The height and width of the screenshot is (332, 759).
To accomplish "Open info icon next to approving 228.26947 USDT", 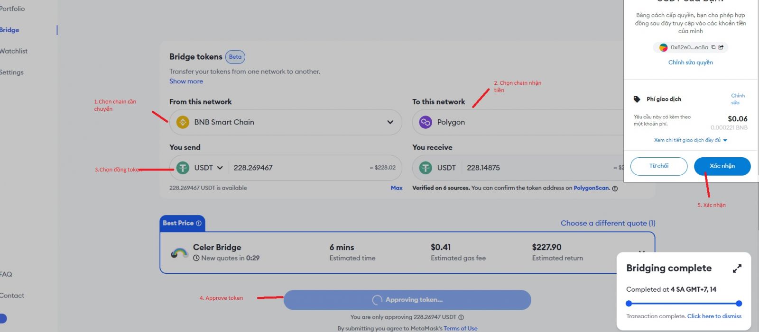I will tap(461, 317).
